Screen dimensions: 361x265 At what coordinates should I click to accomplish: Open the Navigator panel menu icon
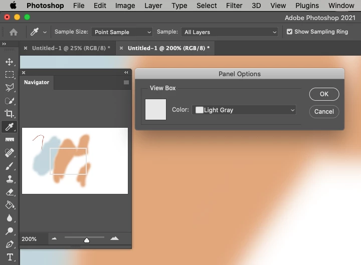pos(126,82)
